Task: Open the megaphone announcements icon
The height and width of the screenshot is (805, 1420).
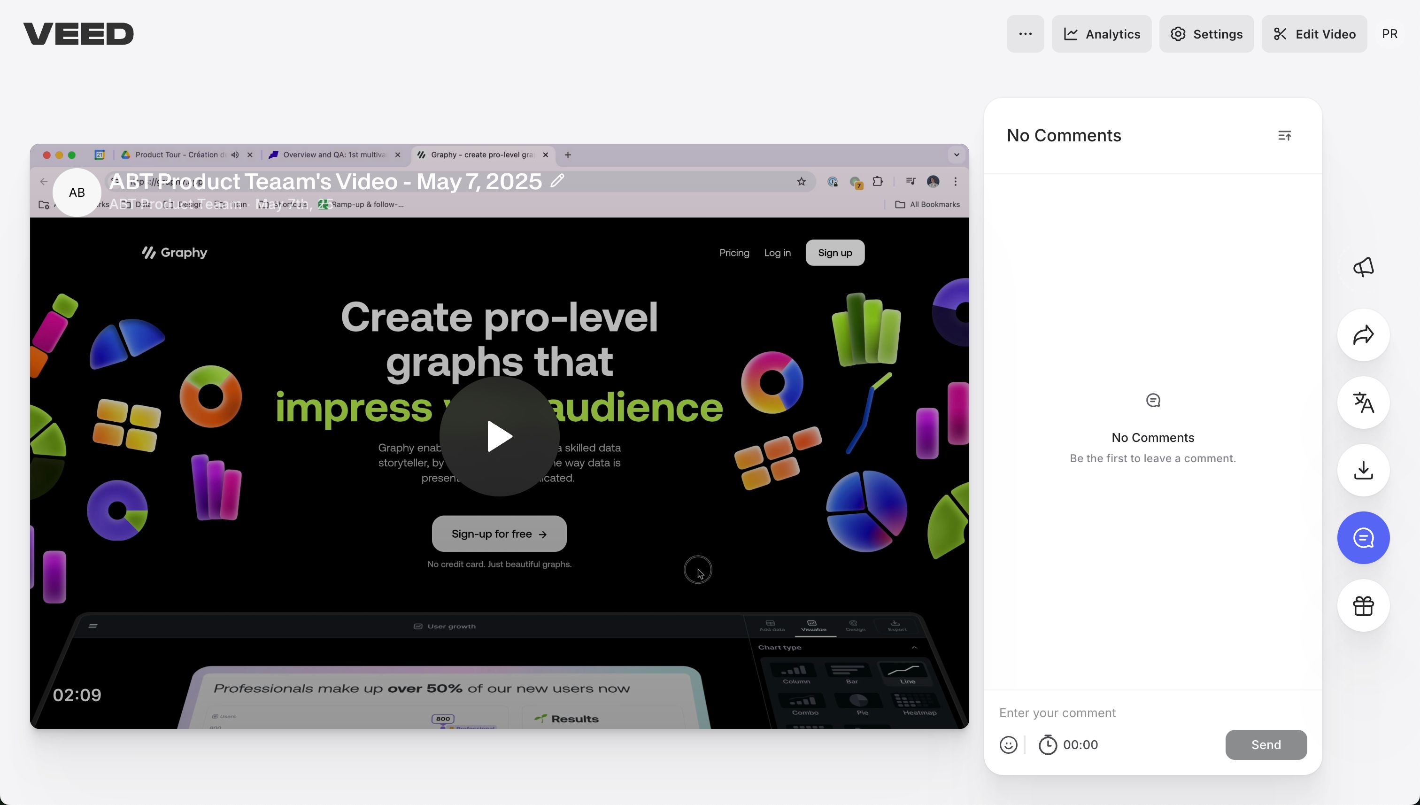Action: point(1363,267)
